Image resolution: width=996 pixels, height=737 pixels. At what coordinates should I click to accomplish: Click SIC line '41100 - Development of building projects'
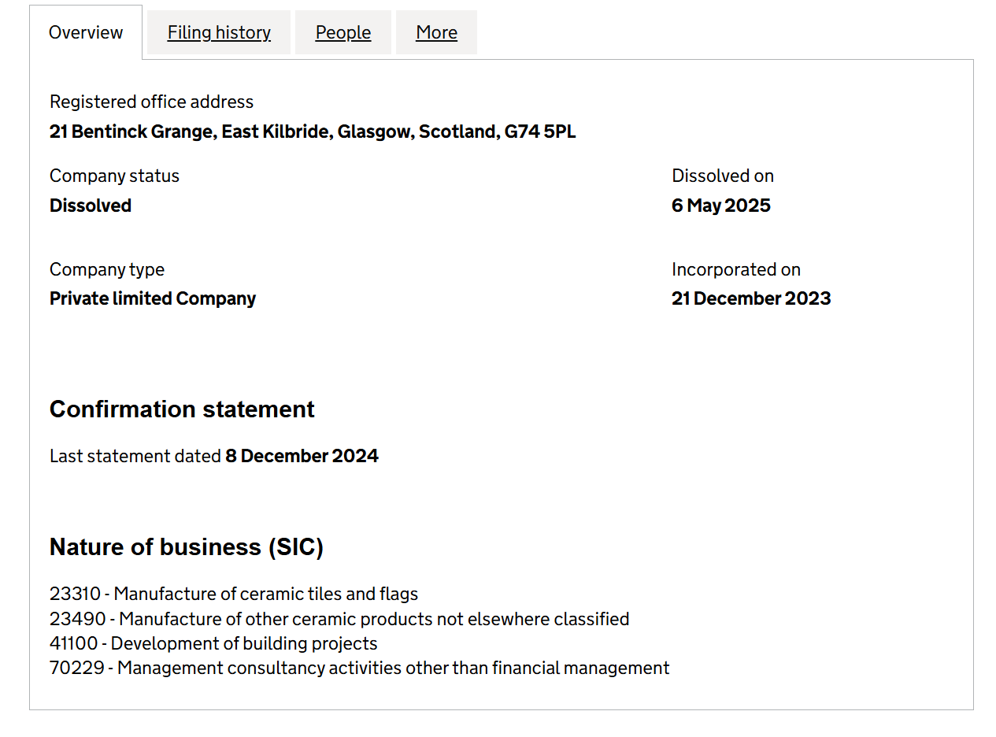click(213, 643)
